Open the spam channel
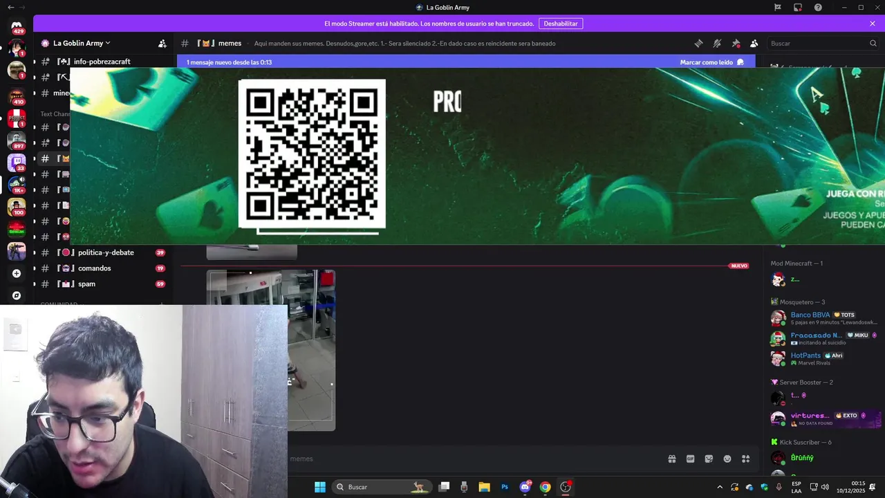Image resolution: width=885 pixels, height=498 pixels. coord(102,284)
